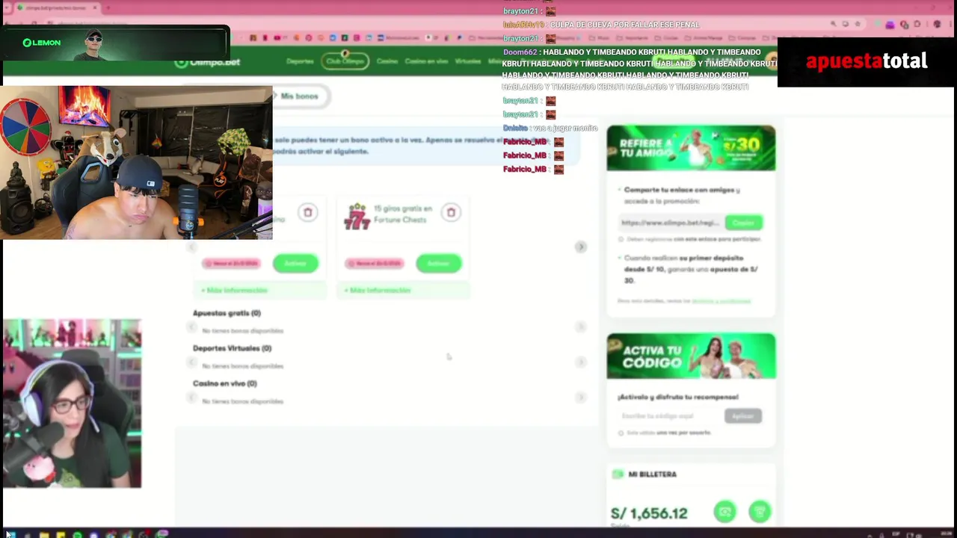Expand Más información under Fortune Chests bonus
The width and height of the screenshot is (957, 538).
coord(378,290)
